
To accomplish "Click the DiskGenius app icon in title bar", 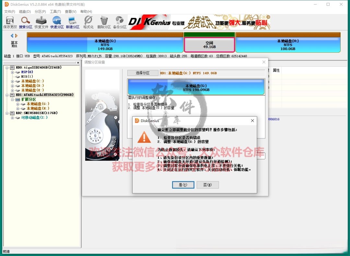I will point(6,4).
